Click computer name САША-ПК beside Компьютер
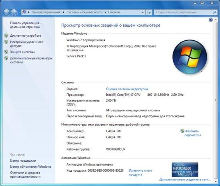This screenshot has width=220, height=186. tap(113, 131)
